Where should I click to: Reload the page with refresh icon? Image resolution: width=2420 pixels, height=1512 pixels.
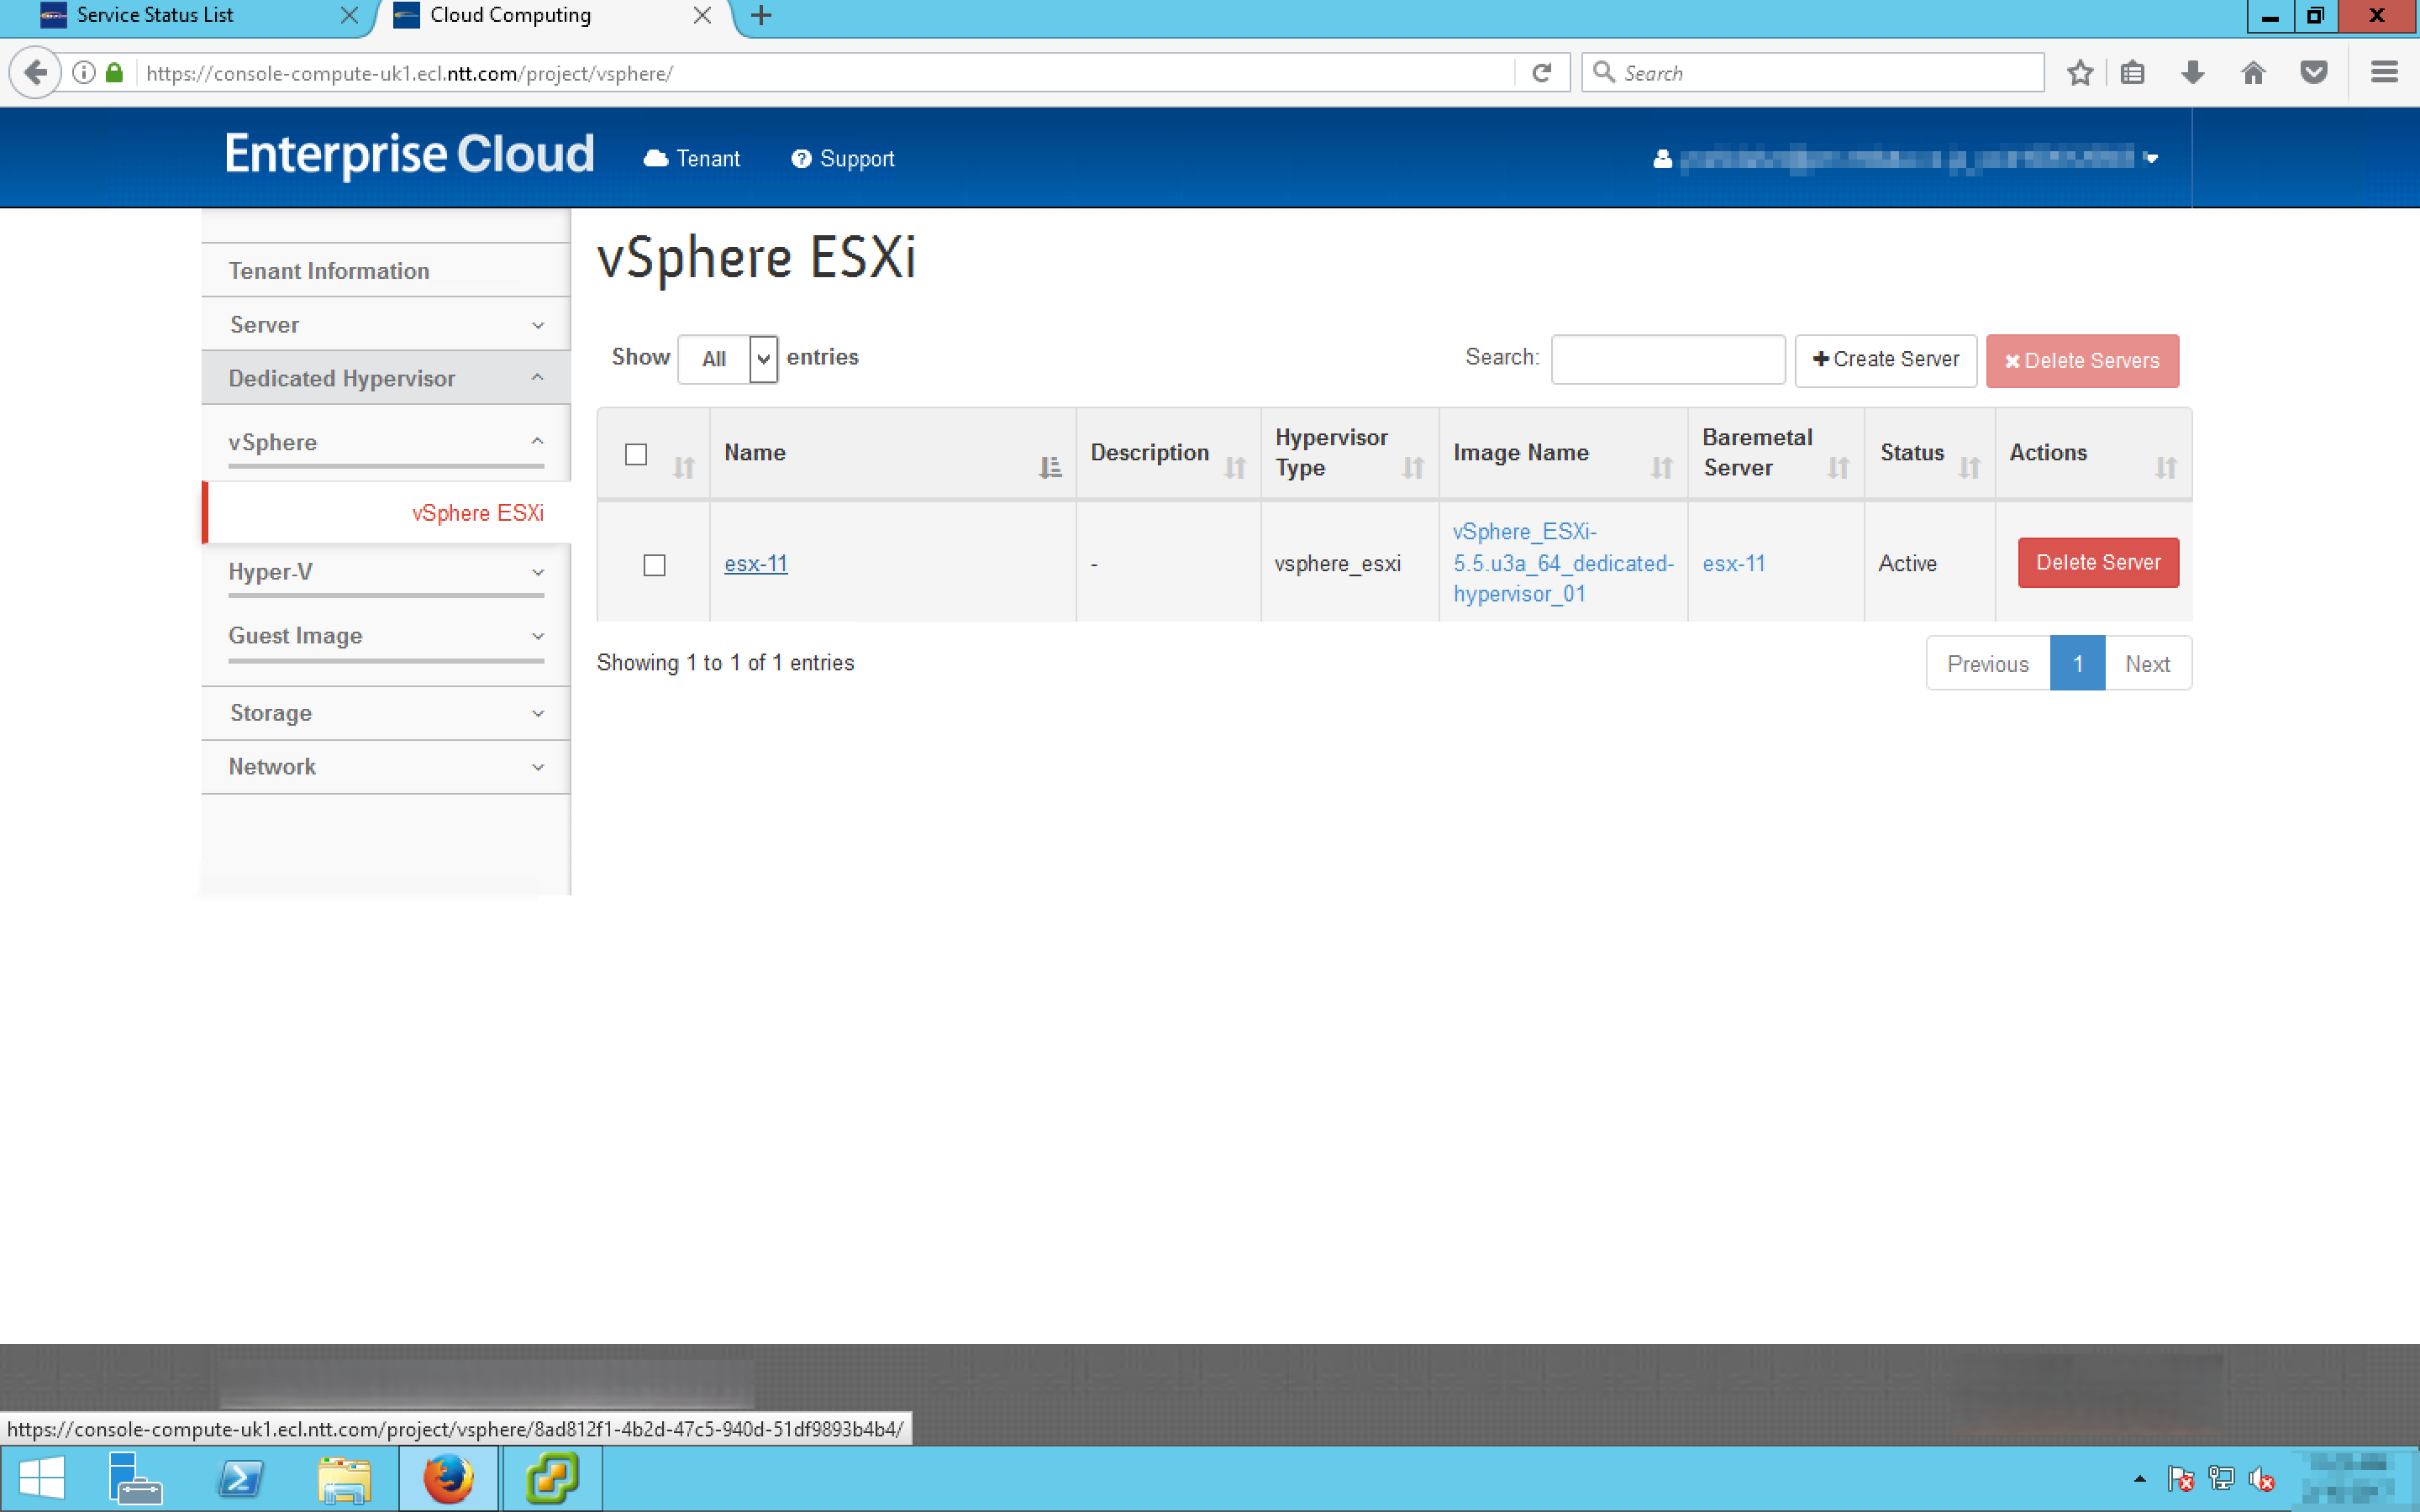click(x=1541, y=73)
